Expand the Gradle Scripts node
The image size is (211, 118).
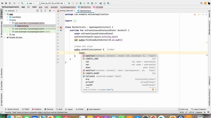5,37
